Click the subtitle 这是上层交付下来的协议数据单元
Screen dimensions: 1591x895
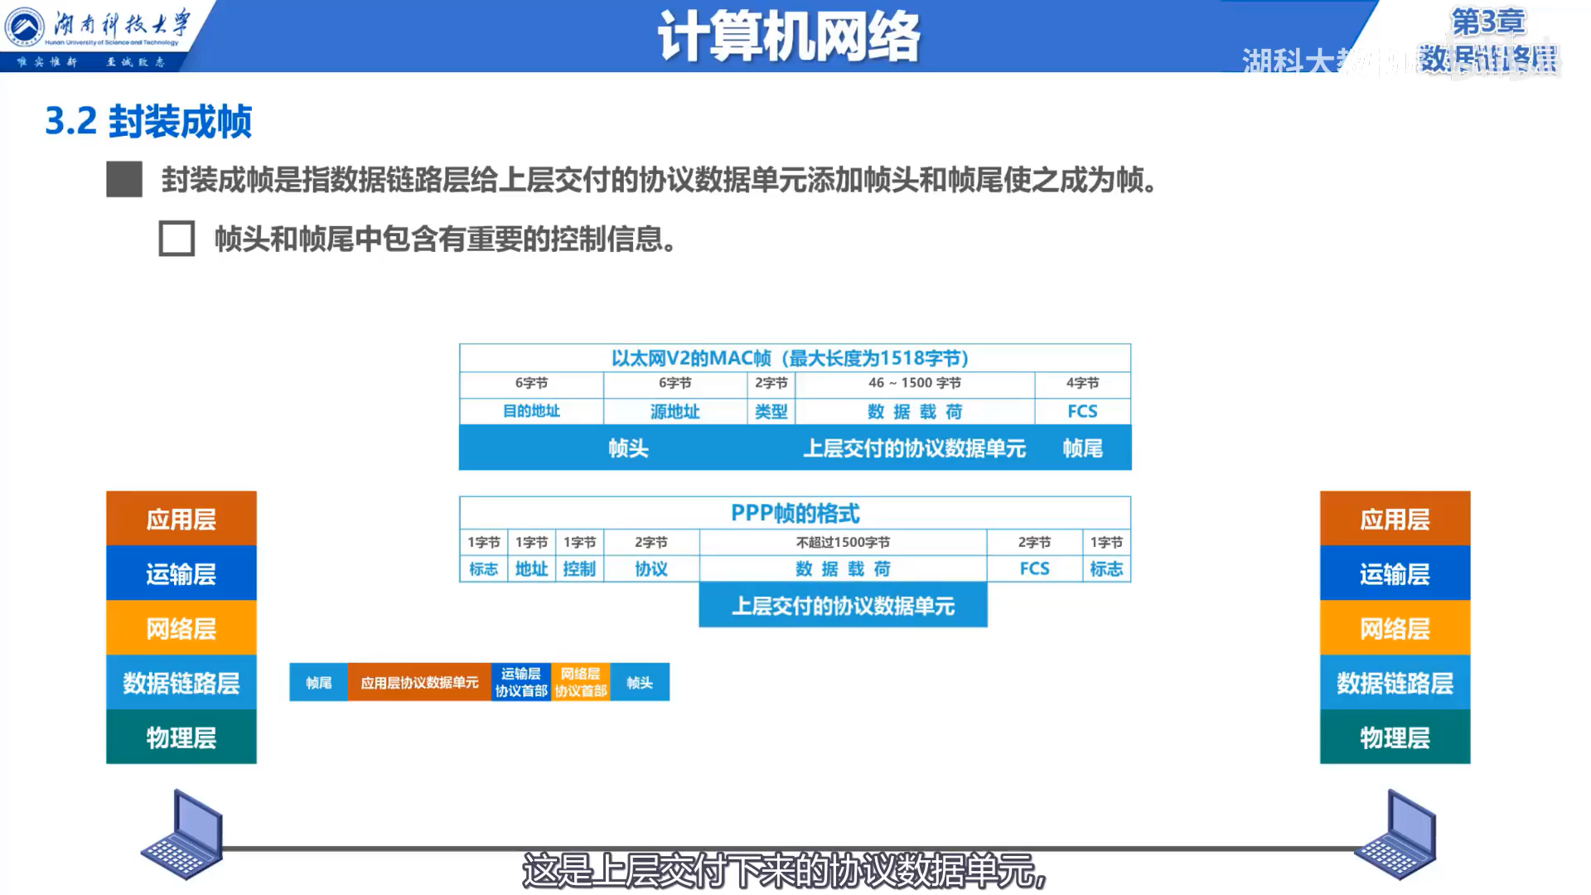coord(785,870)
